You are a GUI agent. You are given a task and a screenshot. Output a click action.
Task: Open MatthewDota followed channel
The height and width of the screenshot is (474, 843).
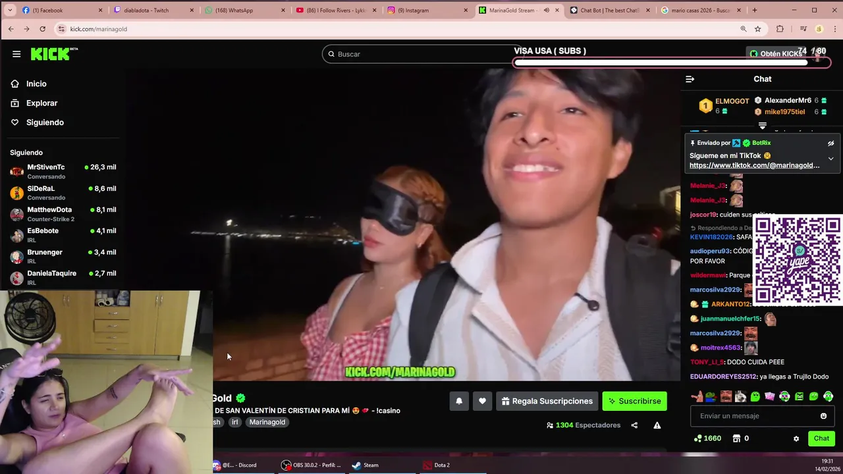[x=63, y=214]
